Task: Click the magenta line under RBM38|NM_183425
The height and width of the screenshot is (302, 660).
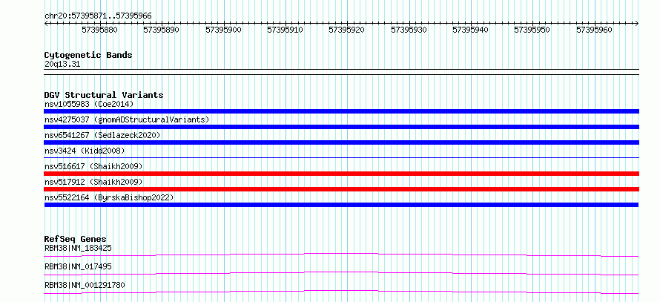Action: tap(341, 255)
